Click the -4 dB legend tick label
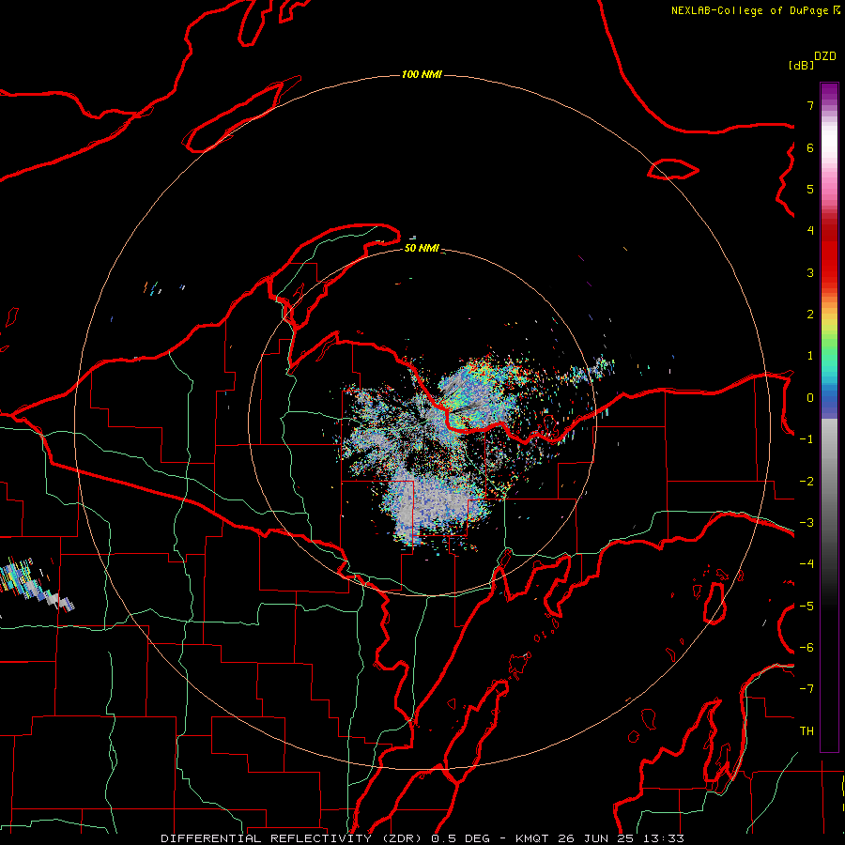This screenshot has height=845, width=845. (x=807, y=564)
